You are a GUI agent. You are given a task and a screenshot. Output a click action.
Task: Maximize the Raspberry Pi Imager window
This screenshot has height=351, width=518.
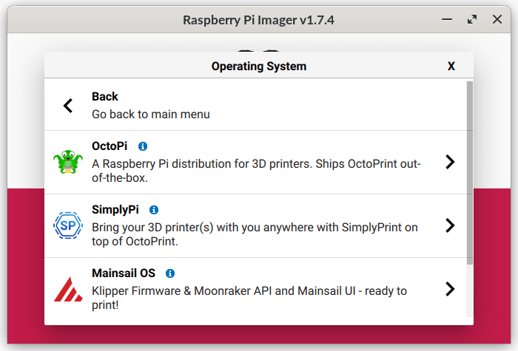pyautogui.click(x=472, y=19)
